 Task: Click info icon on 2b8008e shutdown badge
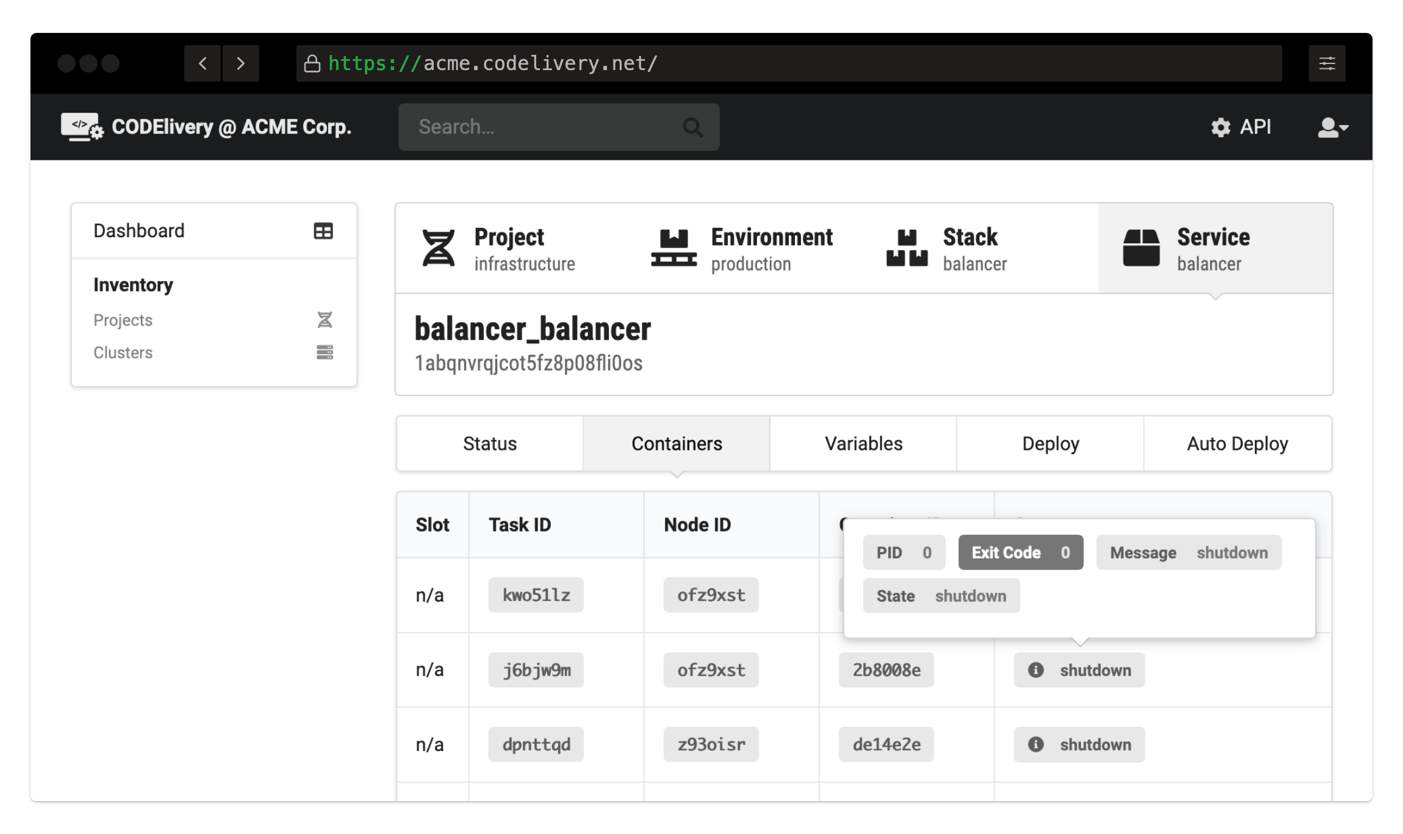point(1036,670)
